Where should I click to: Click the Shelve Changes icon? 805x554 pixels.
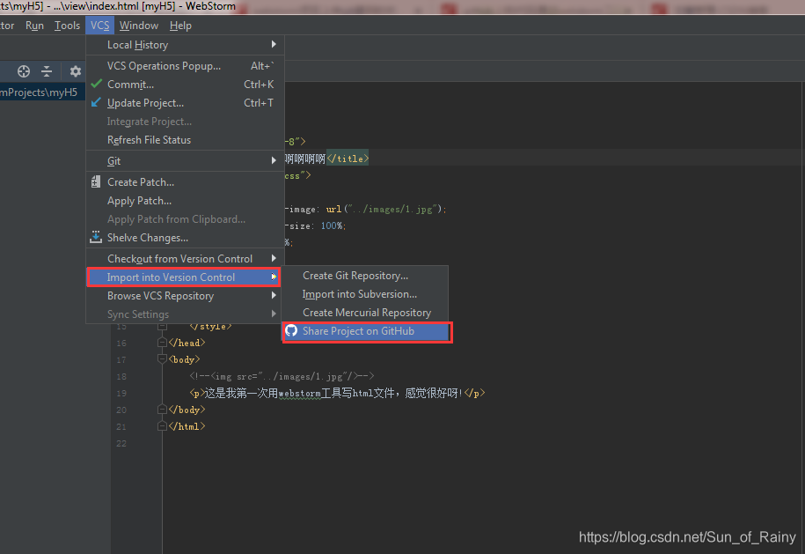pyautogui.click(x=96, y=237)
